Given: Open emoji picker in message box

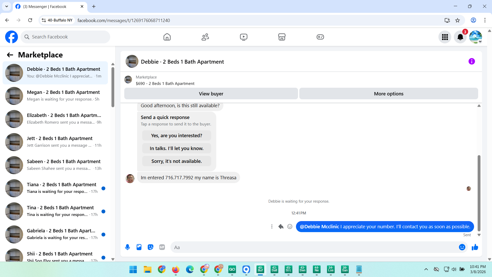Looking at the screenshot, I should pyautogui.click(x=462, y=247).
